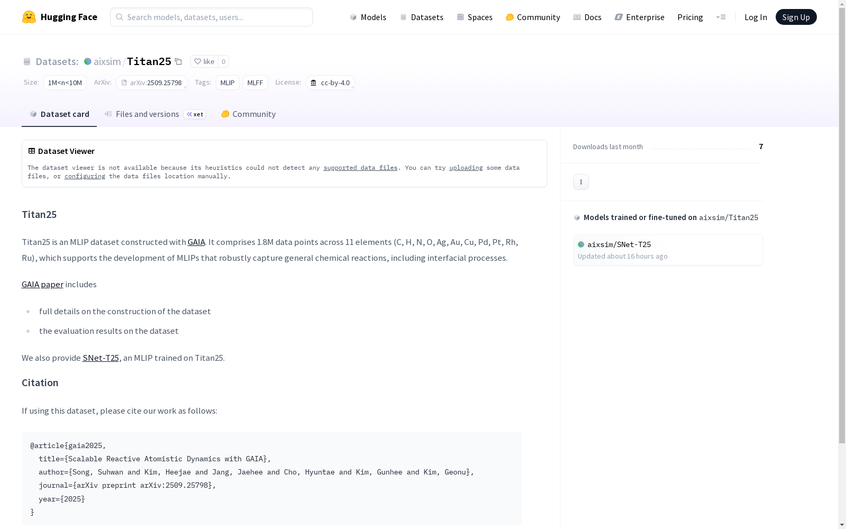Follow the uploading link in Dataset Viewer
This screenshot has height=529, width=846.
(x=466, y=168)
